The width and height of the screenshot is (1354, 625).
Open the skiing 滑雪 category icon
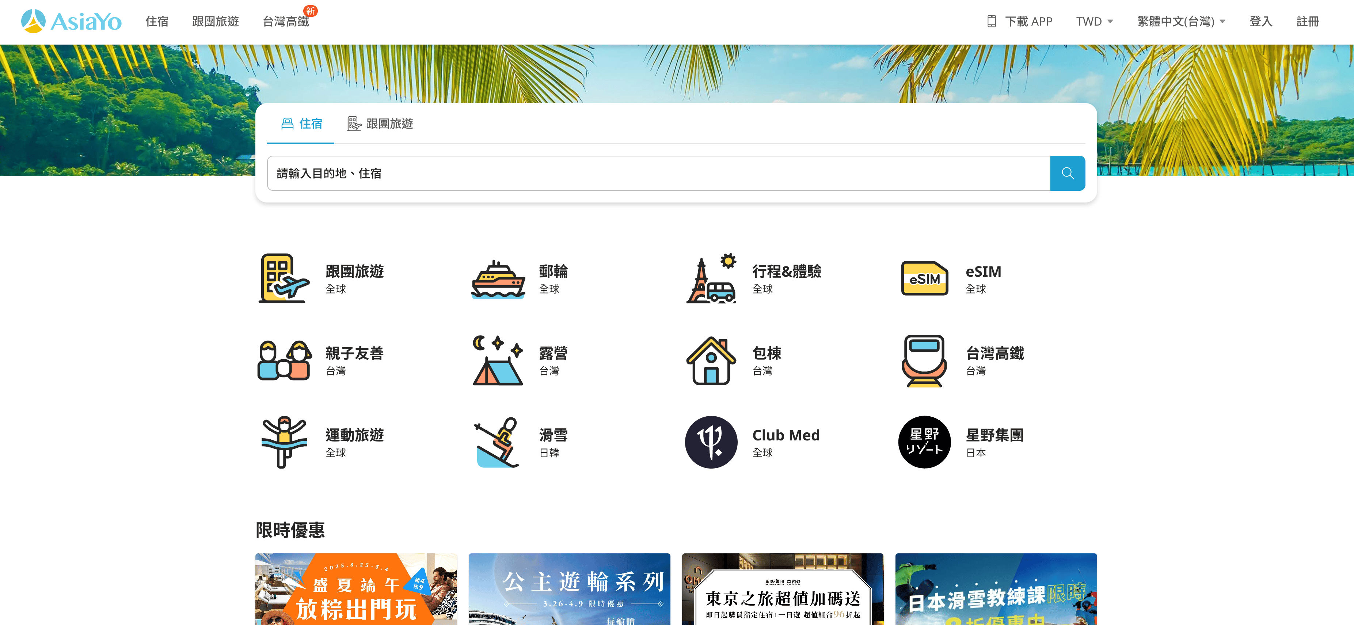pyautogui.click(x=497, y=442)
